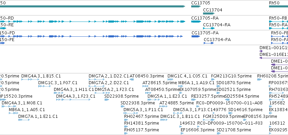
Task: Click the CG13705-RA transcript label
Action: coord(205,18)
